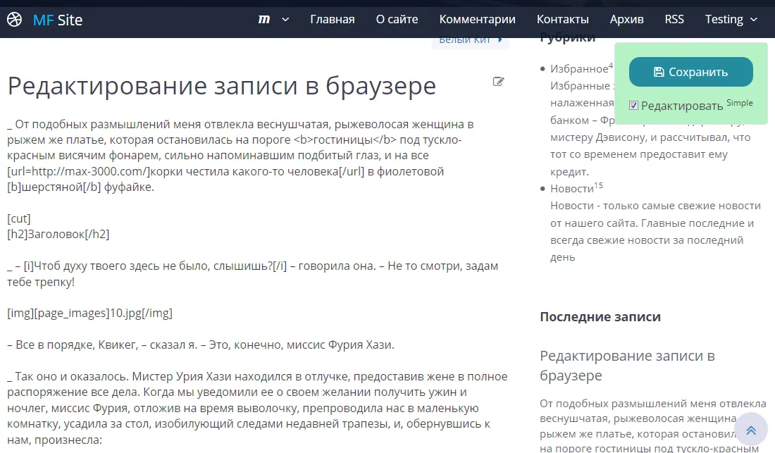Open the RSS feed link
Viewport: 775px width, 453px height.
[674, 20]
